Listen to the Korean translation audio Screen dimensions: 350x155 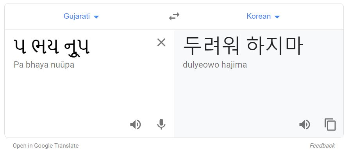pyautogui.click(x=305, y=124)
